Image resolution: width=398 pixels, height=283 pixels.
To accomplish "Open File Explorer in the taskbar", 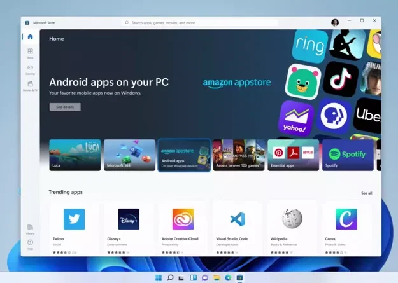I will (x=217, y=278).
